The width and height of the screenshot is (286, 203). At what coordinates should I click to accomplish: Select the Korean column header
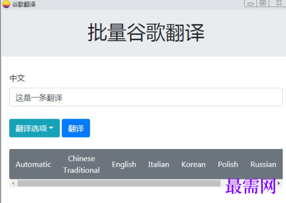(194, 164)
